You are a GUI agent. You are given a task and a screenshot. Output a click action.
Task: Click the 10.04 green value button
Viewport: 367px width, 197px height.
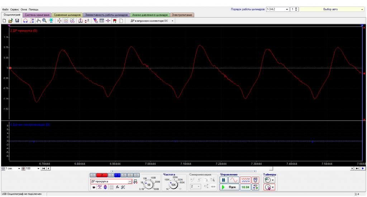click(245, 187)
